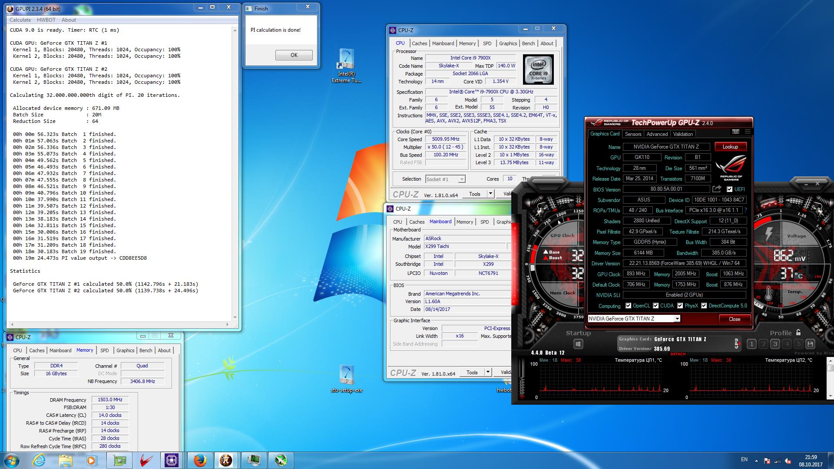Click the Action Center flag tray icon
The height and width of the screenshot is (469, 834).
768,461
